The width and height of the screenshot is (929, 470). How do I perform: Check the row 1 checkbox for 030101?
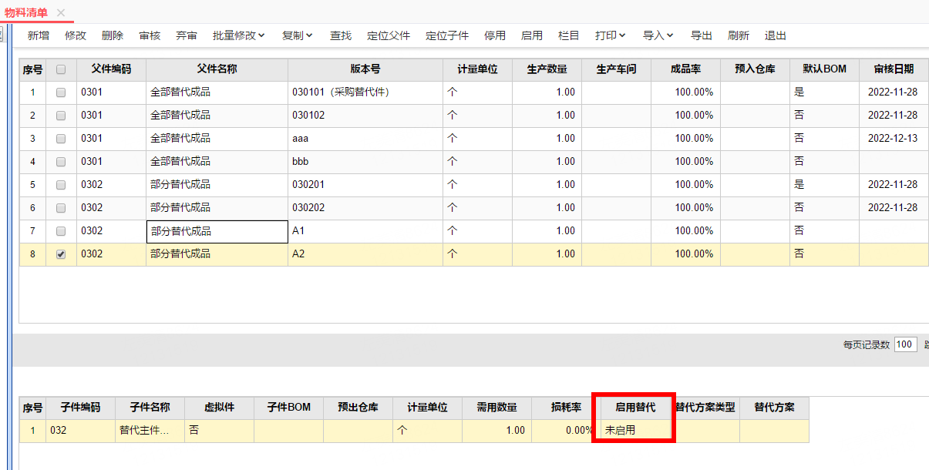click(x=61, y=92)
